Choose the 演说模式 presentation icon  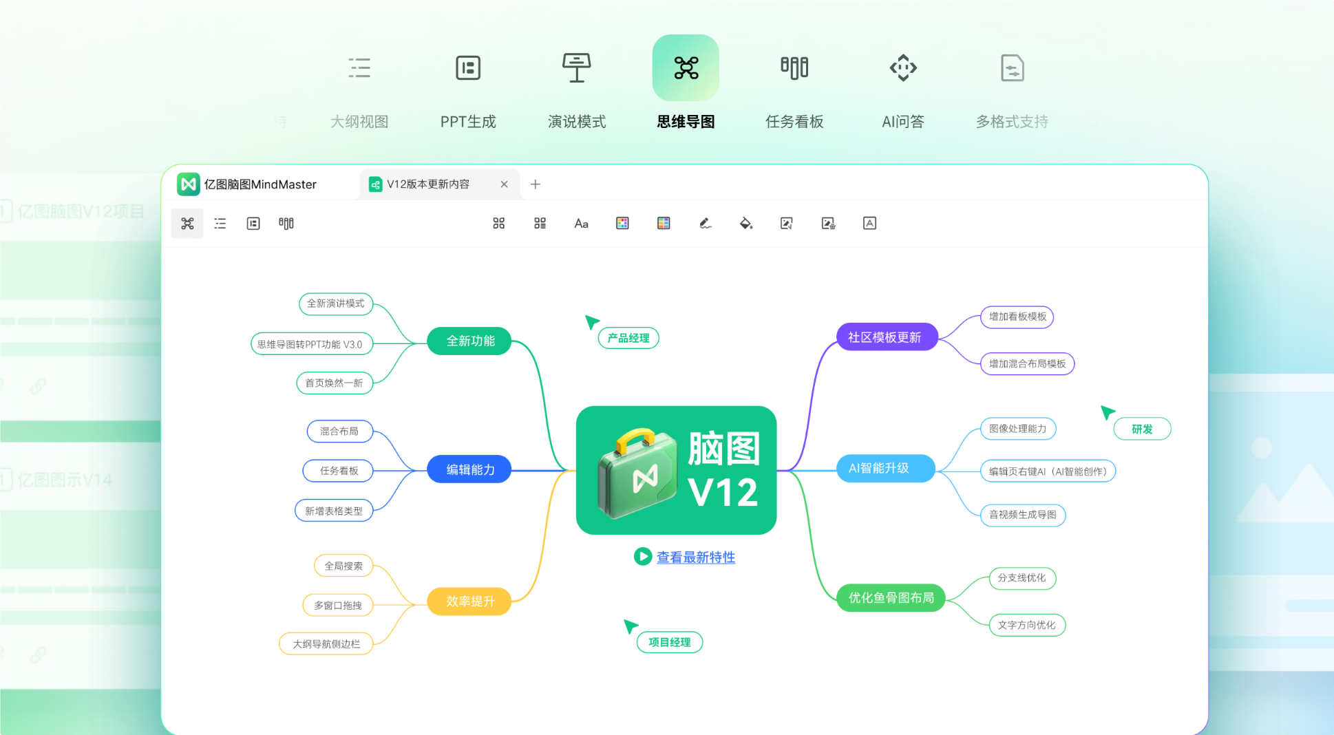coord(577,67)
